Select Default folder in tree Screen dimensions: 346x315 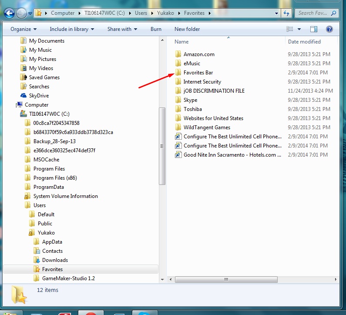[46, 214]
